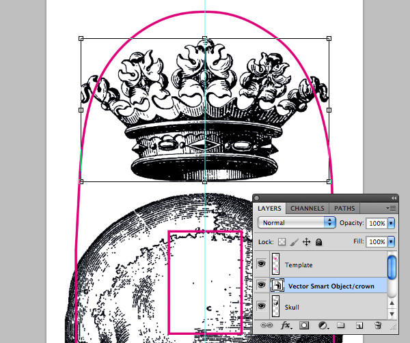Viewport: 410px width, 343px height.
Task: Click the Skull layer thumbnail
Action: click(275, 306)
